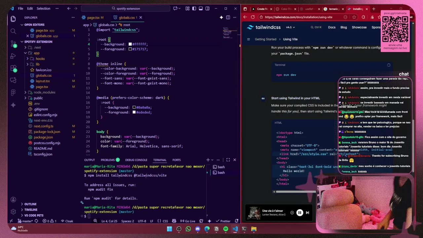Screen dimensions: 423x238
Task: Toggle Cloak in the status bar
Action: tap(67, 221)
